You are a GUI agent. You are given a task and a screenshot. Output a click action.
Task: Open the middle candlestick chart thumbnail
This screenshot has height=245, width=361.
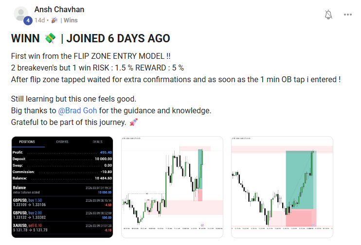172,187
